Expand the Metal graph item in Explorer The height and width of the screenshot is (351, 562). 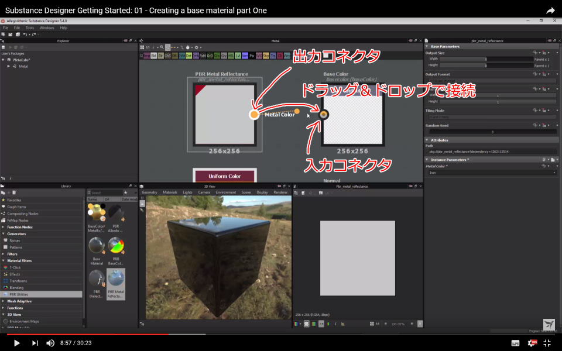pos(9,66)
